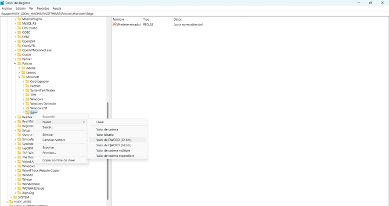Select the Shotcut key

click(x=27, y=135)
